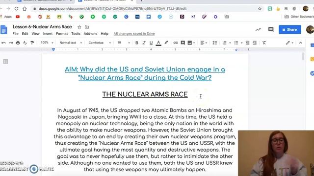Viewport: 314px width, 176px height.
Task: Open the highlight color tool
Action: (x=166, y=43)
